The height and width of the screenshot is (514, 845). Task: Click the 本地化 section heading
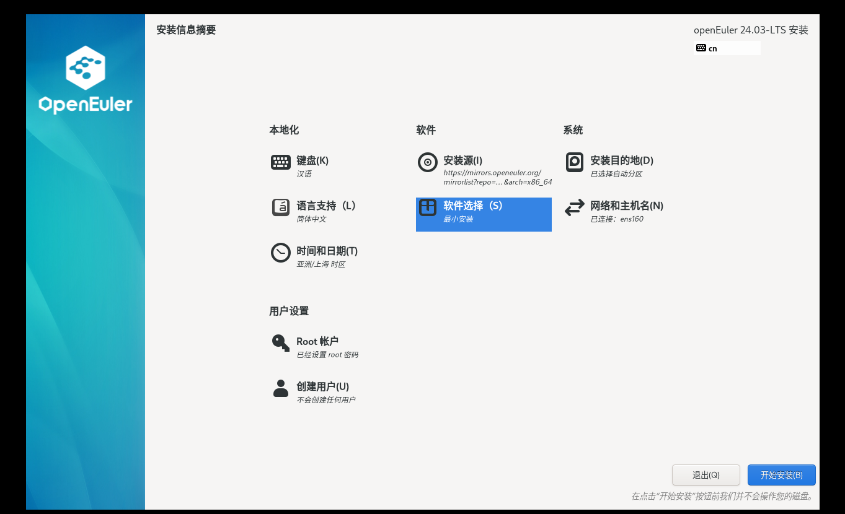[x=284, y=130]
